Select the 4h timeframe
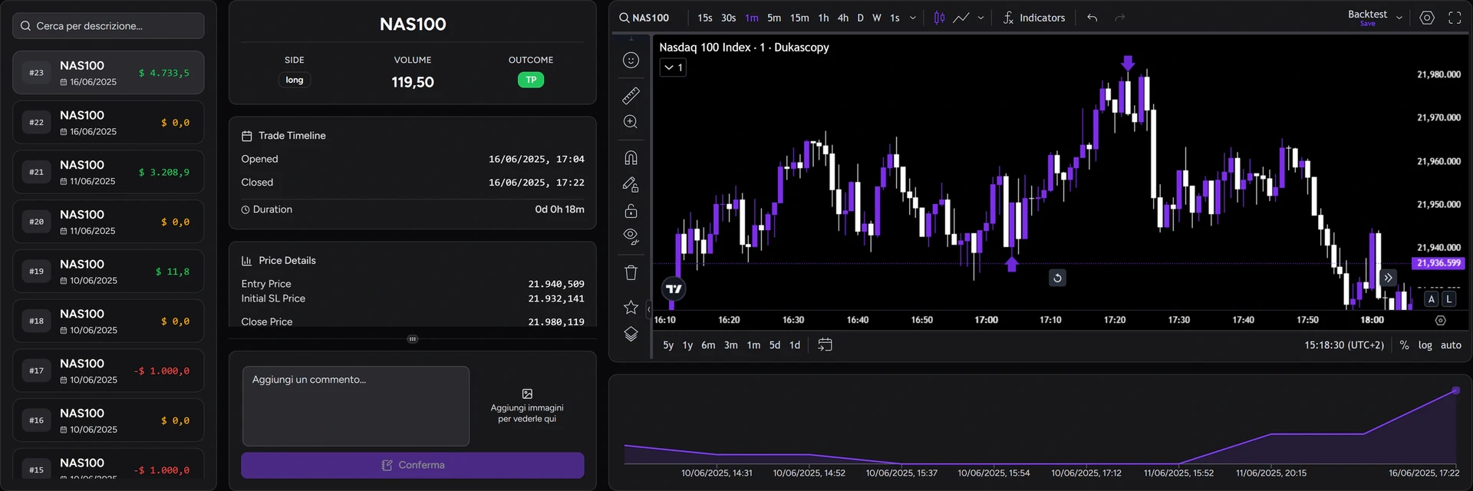 (843, 18)
